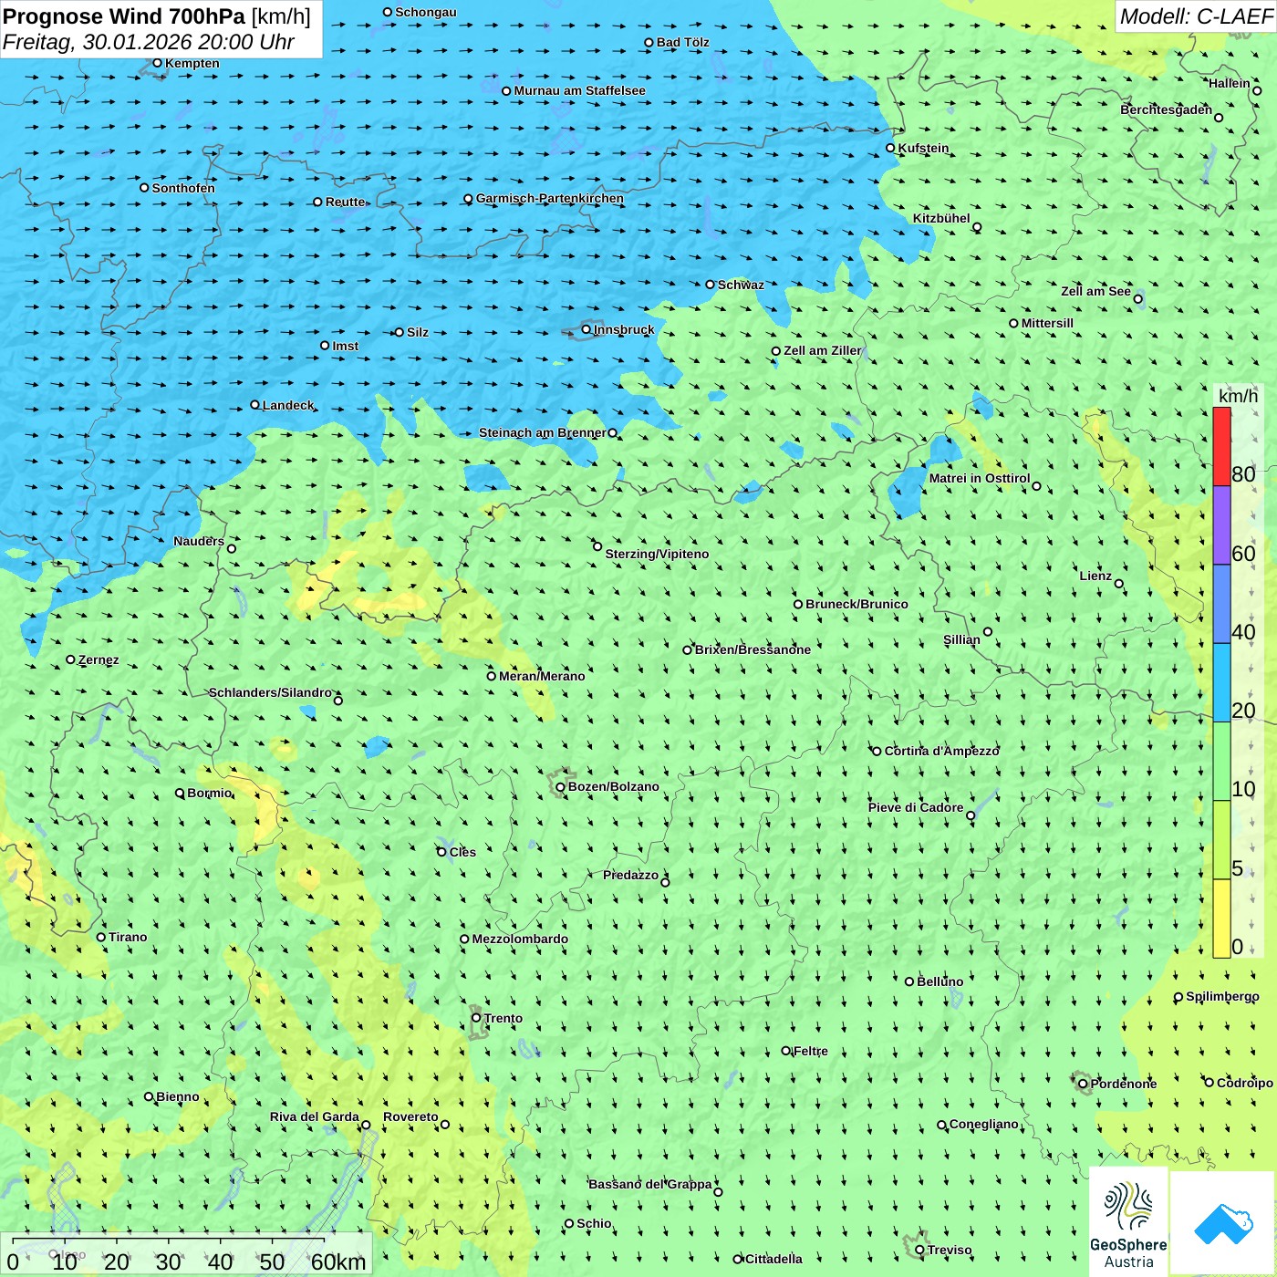1277x1277 pixels.
Task: Select the Garmisch-Partenkirchen label
Action: [x=550, y=198]
